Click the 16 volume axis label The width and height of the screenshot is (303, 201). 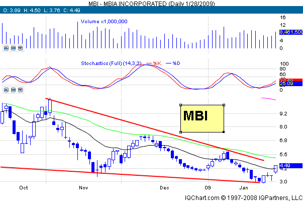[x=283, y=18]
